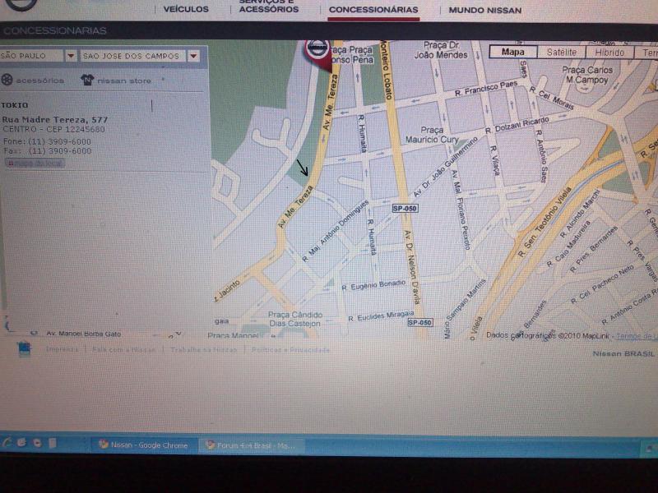Click the R. Euclides Miragaia street label

[381, 316]
